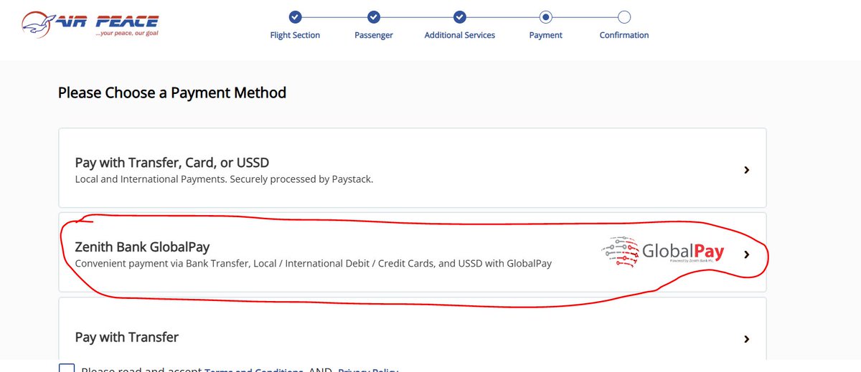
Task: Choose the Pay with Transfer option
Action: (x=413, y=330)
